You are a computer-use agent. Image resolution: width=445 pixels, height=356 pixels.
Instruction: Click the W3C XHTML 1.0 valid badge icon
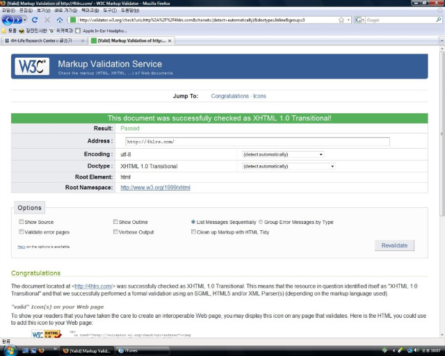(47, 334)
